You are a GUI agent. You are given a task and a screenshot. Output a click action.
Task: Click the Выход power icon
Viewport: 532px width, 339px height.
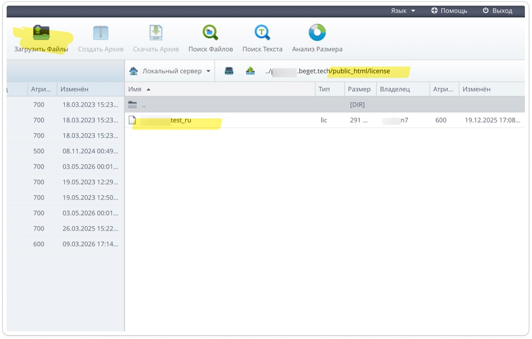[x=486, y=10]
